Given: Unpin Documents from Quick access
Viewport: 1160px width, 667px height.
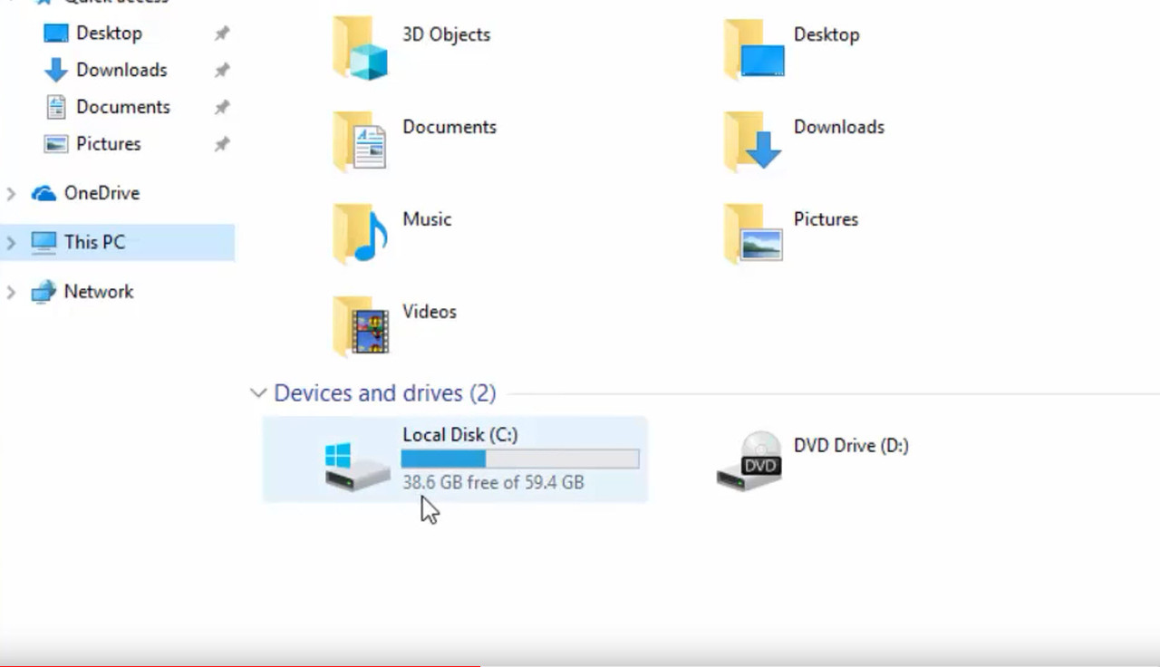Looking at the screenshot, I should pos(221,106).
